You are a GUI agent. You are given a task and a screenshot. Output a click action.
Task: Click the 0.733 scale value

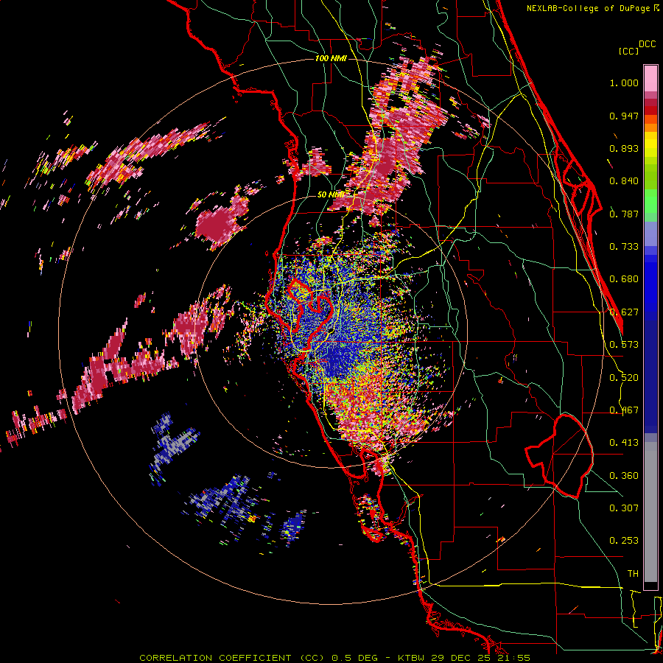coord(624,247)
